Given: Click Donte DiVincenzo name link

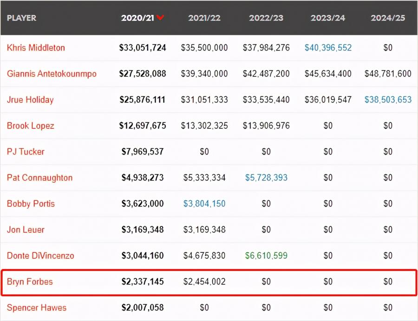Looking at the screenshot, I should (x=40, y=256).
